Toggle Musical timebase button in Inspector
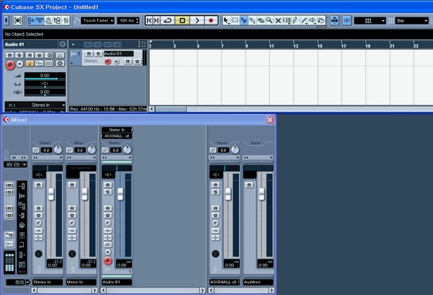Viewport: 433px width, 295px height. click(30, 64)
